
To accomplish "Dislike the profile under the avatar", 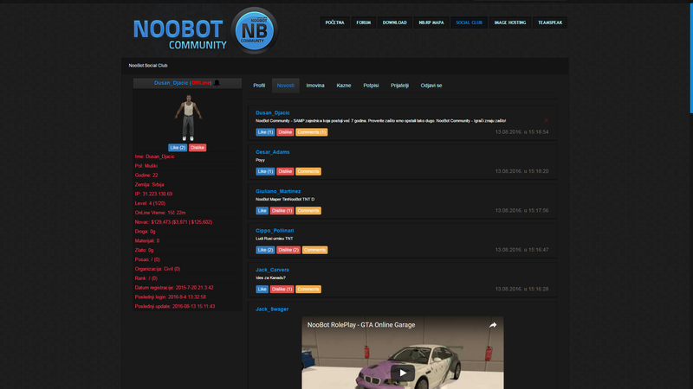I will [198, 148].
